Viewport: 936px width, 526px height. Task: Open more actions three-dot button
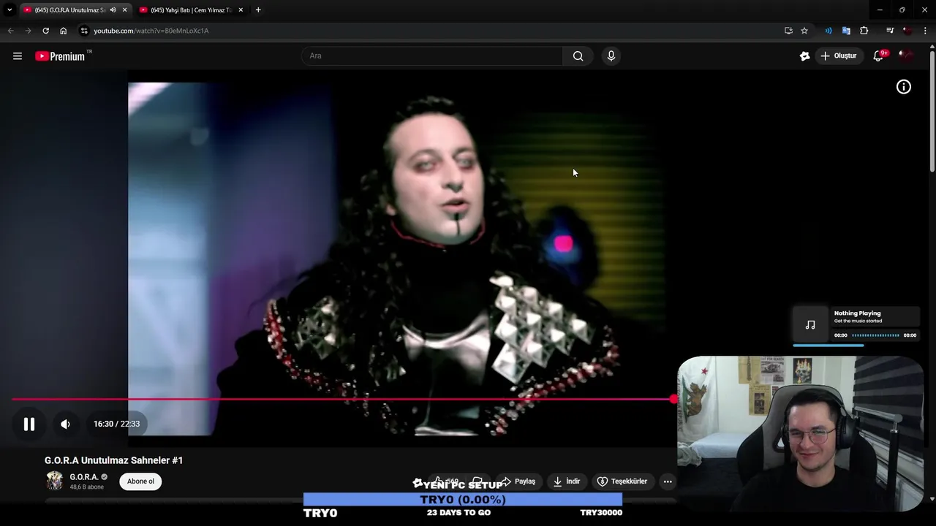click(x=668, y=481)
